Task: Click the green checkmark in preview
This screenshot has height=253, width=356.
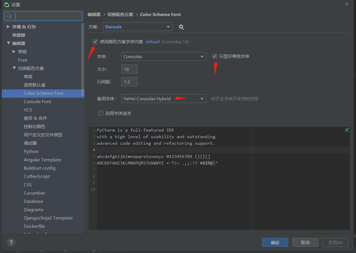Action: pos(347,130)
